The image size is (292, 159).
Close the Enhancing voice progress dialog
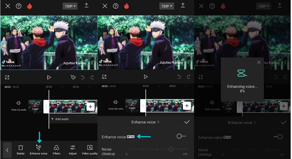(x=259, y=62)
